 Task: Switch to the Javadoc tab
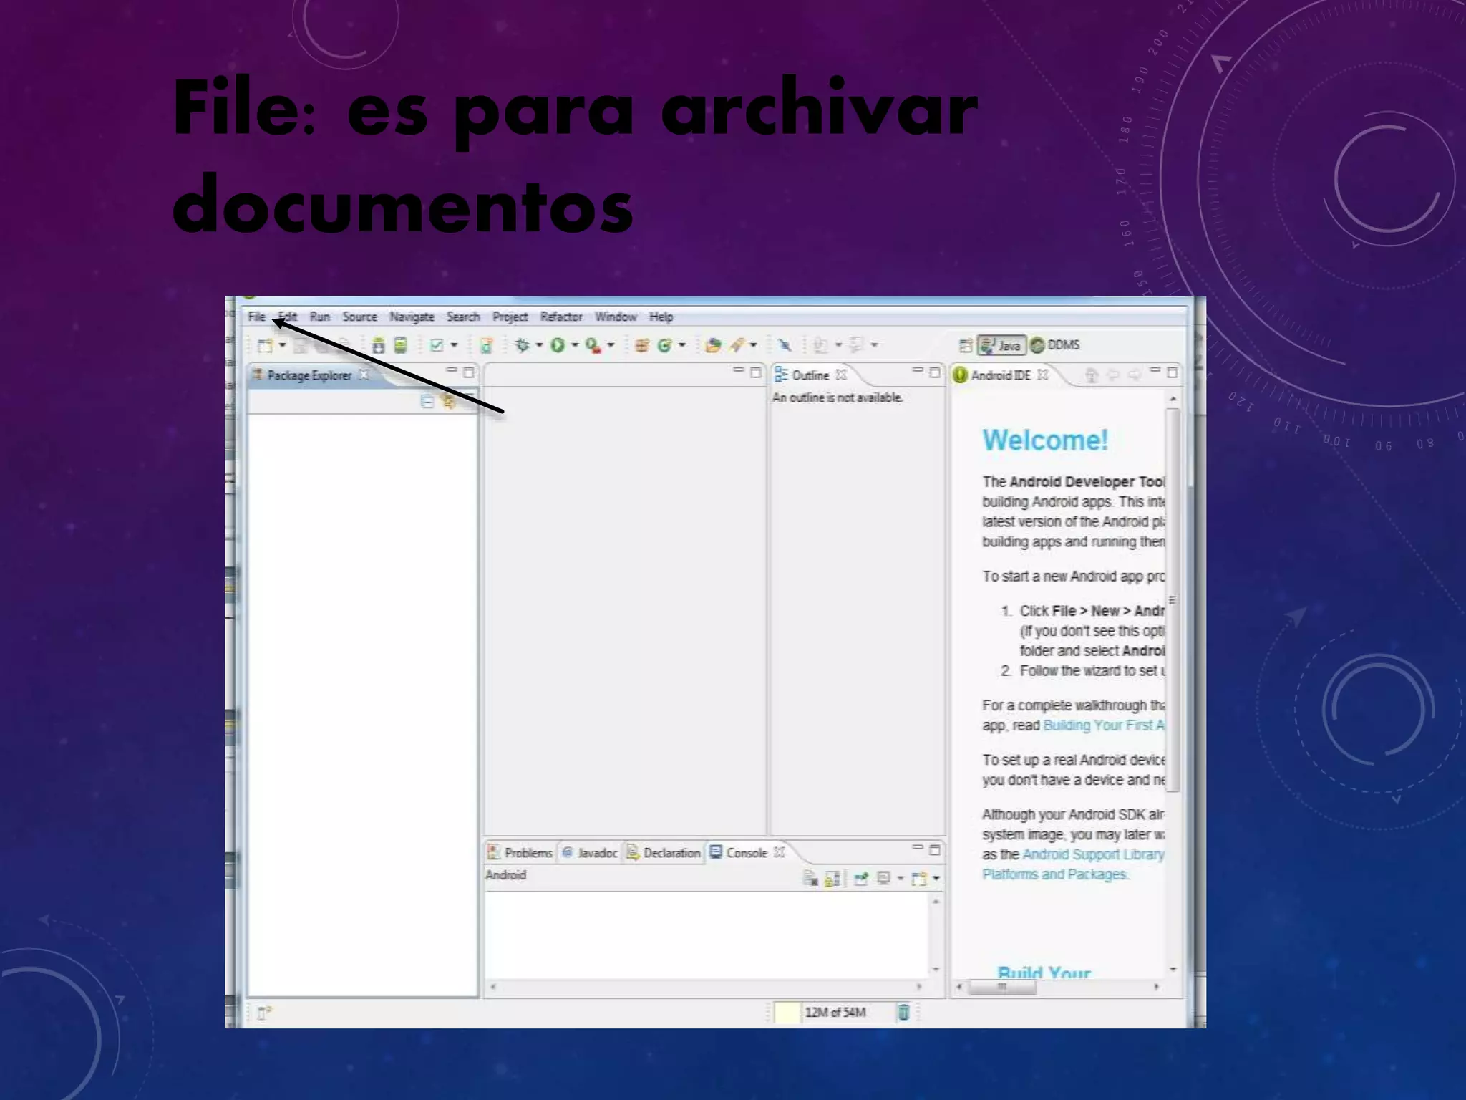tap(590, 852)
